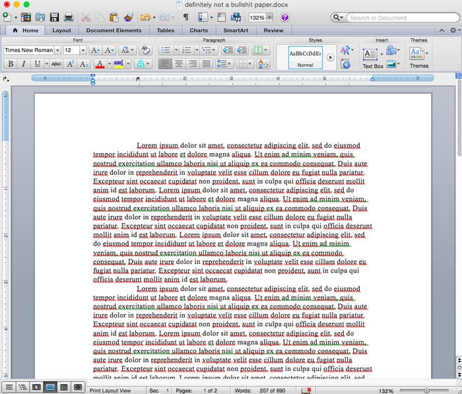
Task: Toggle the Sidebar button
Action: (x=203, y=17)
